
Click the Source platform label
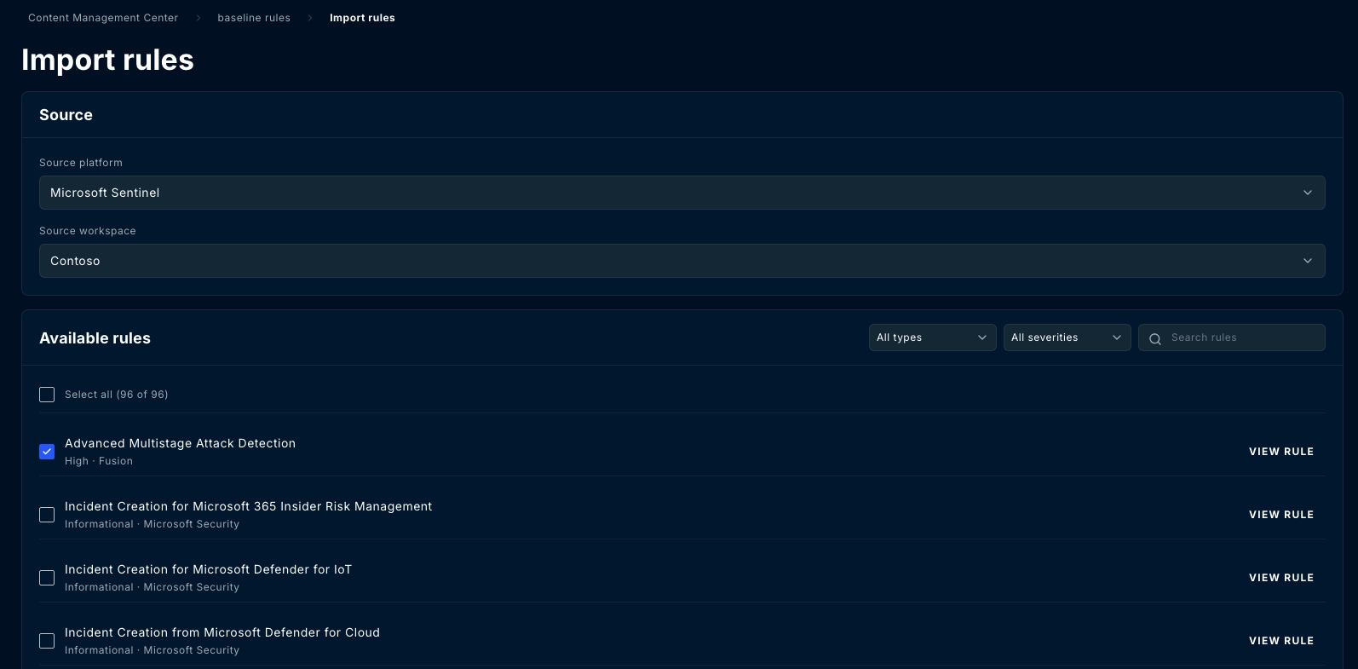pyautogui.click(x=81, y=163)
